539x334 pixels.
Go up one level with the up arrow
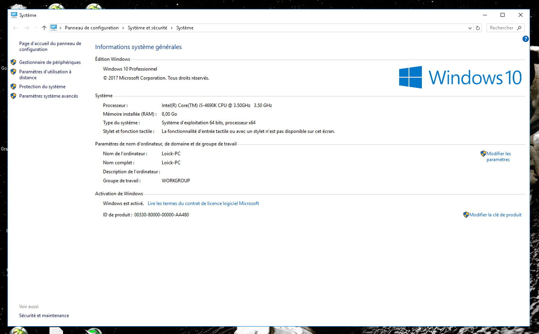pos(44,28)
